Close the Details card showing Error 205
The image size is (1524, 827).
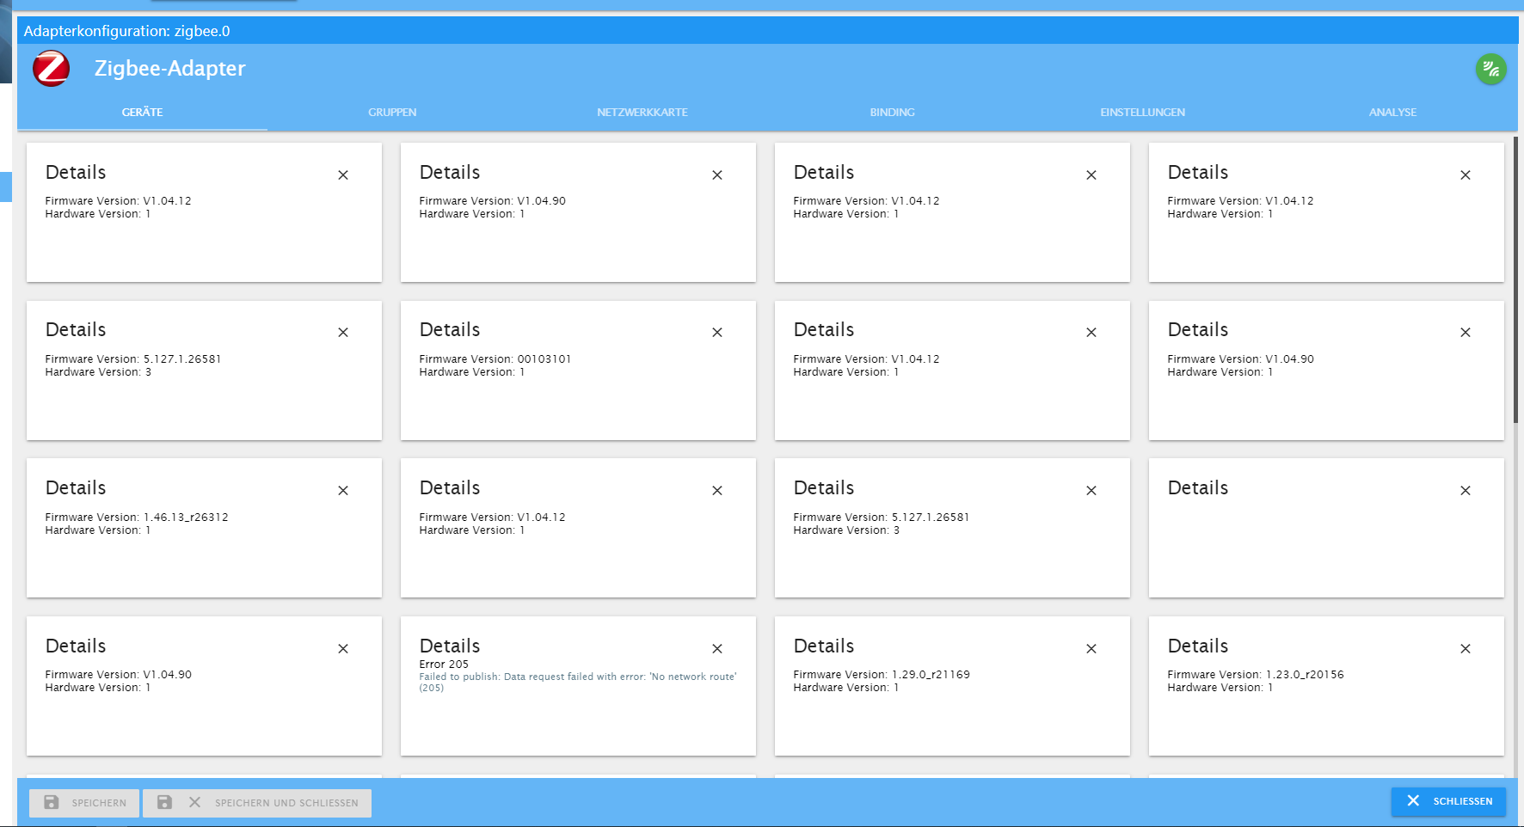coord(717,649)
